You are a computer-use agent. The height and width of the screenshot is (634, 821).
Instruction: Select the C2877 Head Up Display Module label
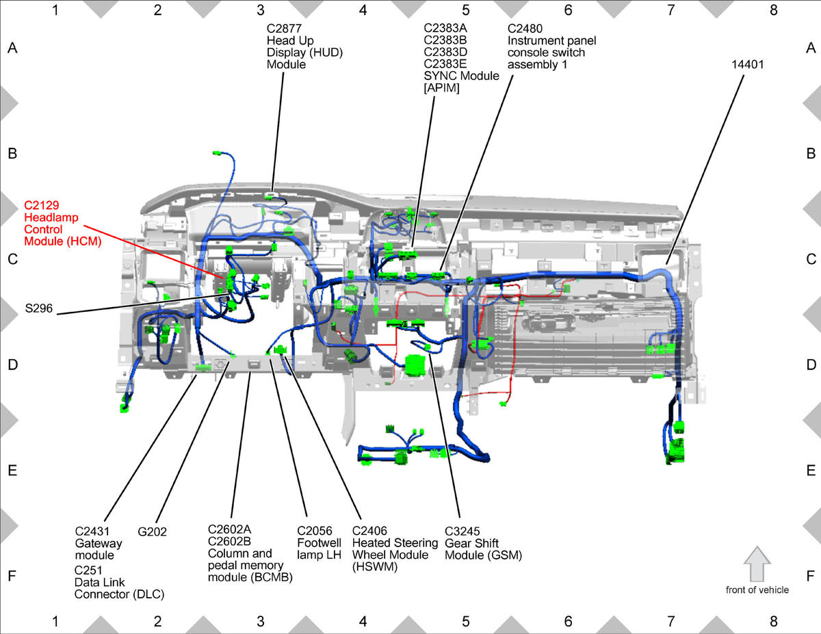(304, 47)
